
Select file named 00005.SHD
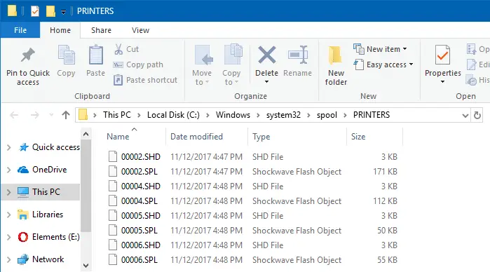click(x=141, y=216)
